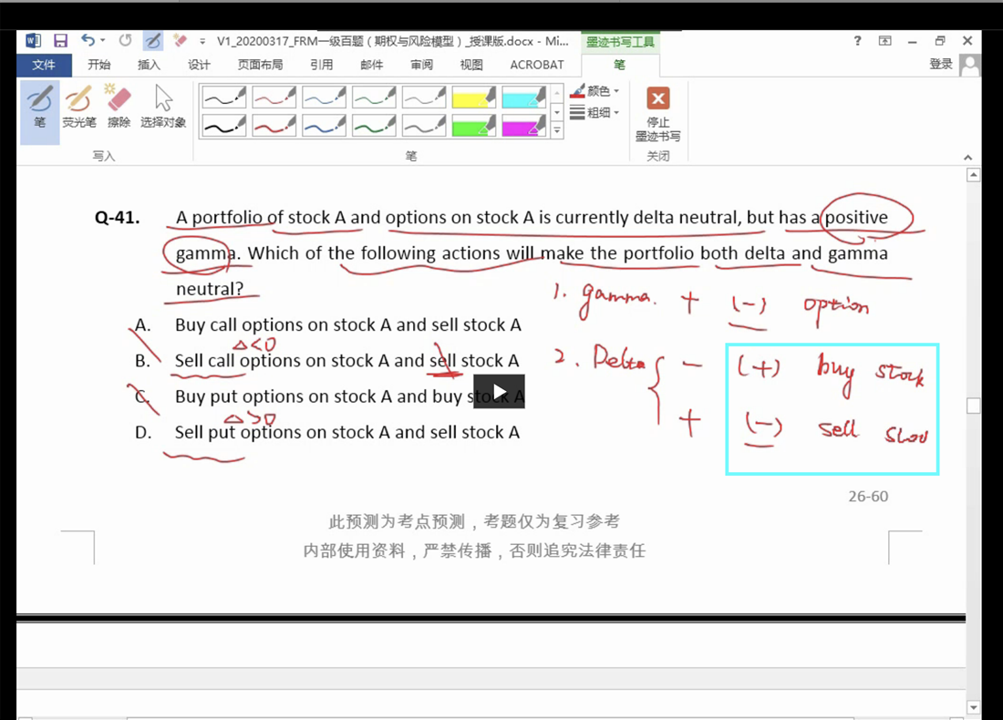Switch to the 页面布局 Layout tab

point(260,65)
